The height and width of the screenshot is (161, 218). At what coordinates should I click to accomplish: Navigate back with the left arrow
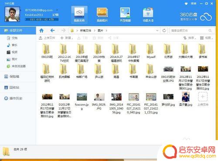click(52, 30)
